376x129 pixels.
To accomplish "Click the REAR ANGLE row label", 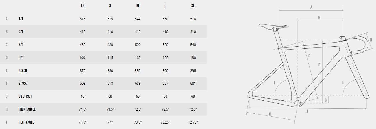I will click(26, 122).
